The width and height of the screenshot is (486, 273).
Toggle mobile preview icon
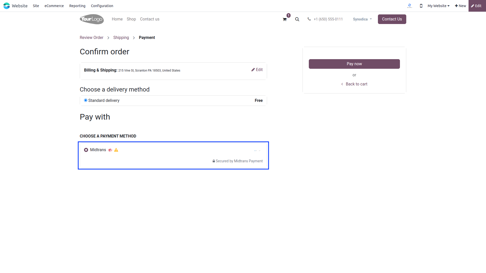[x=421, y=6]
